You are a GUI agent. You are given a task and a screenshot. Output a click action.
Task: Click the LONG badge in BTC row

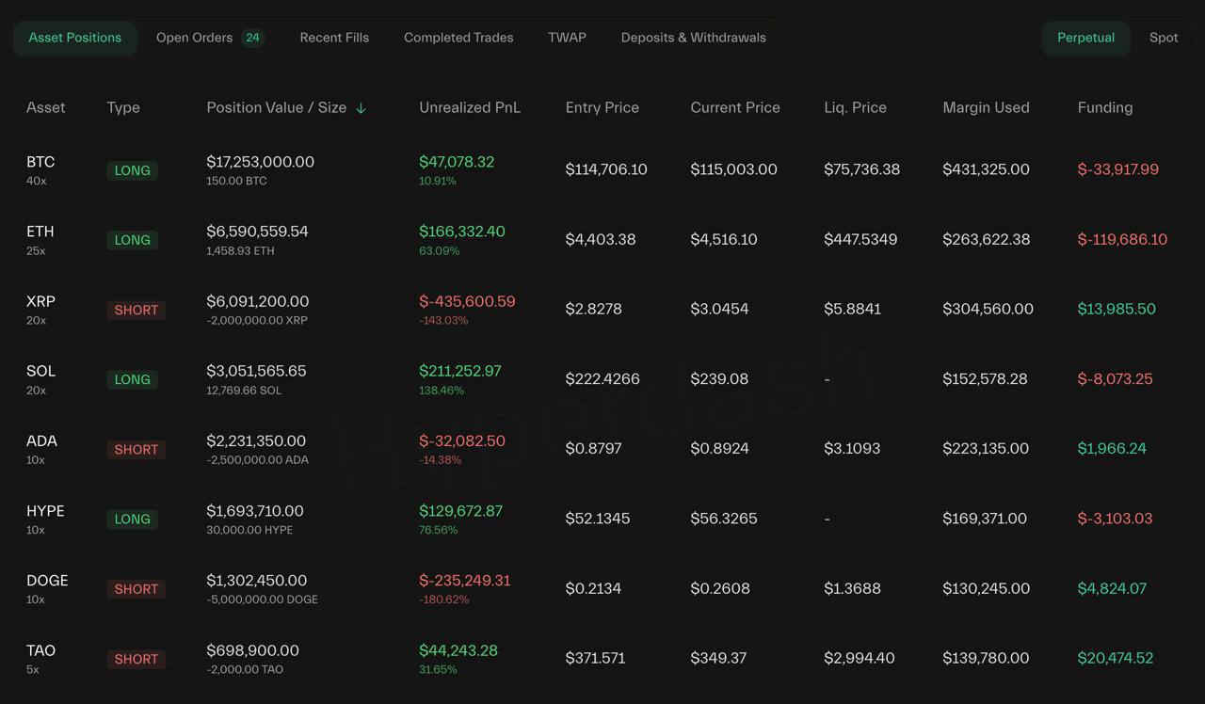pyautogui.click(x=132, y=170)
